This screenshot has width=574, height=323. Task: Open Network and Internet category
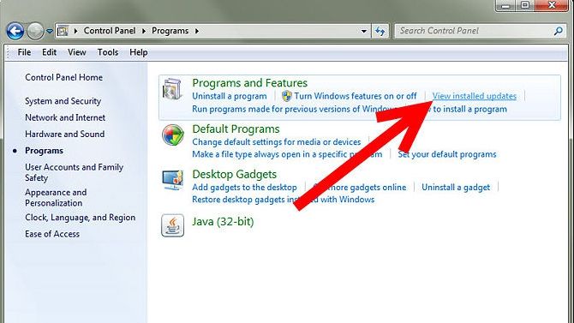pyautogui.click(x=65, y=117)
